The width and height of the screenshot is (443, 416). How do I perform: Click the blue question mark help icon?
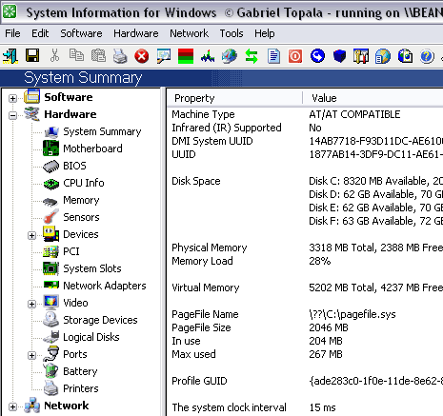pyautogui.click(x=427, y=56)
